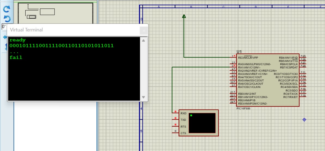Click the RXD pin of the terminal
Viewport: 325px width, 151px height.
click(x=183, y=113)
